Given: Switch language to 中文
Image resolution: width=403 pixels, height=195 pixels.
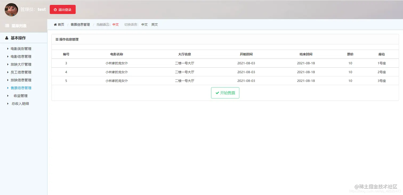Looking at the screenshot, I should pyautogui.click(x=144, y=24).
